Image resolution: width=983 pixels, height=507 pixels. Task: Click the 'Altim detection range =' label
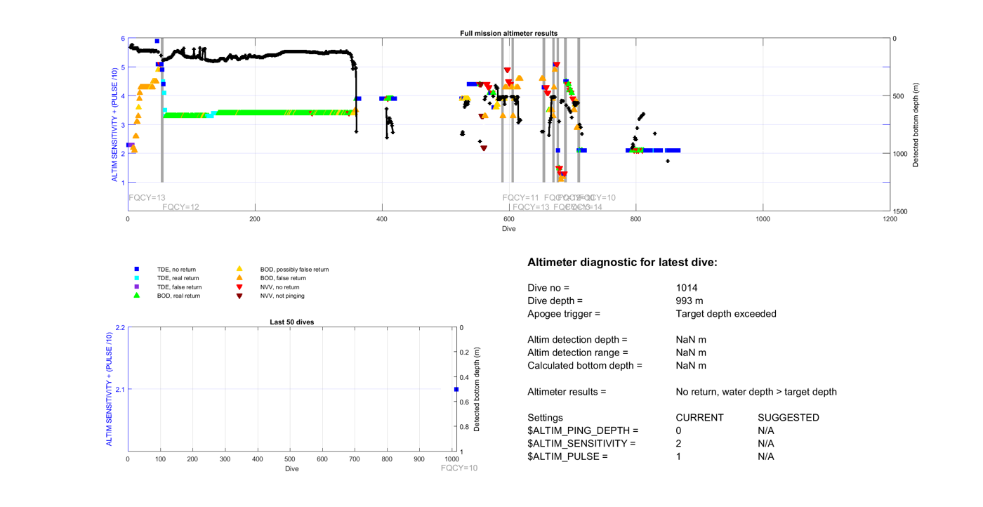578,353
